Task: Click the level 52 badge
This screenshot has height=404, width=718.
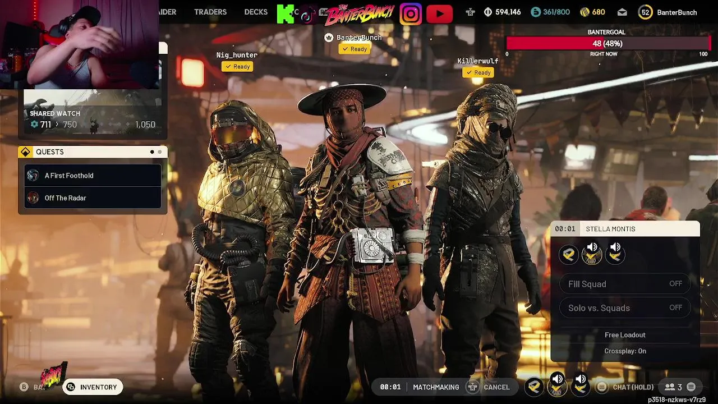Action: click(645, 12)
